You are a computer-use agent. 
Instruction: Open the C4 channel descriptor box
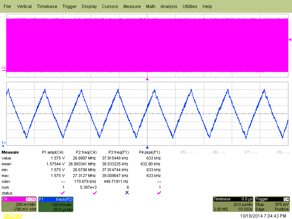[x=19, y=204]
